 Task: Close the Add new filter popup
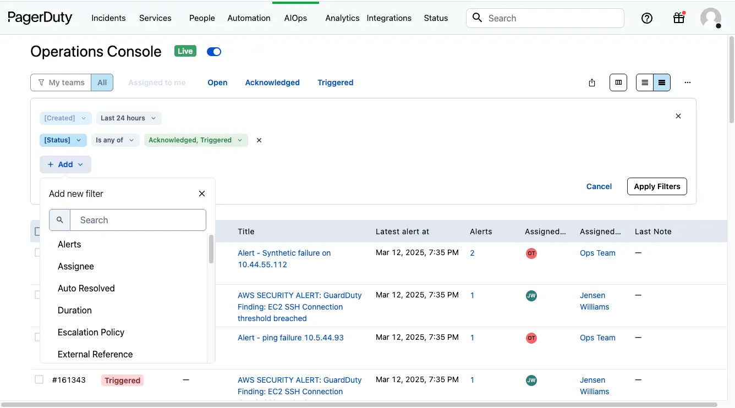(x=202, y=194)
